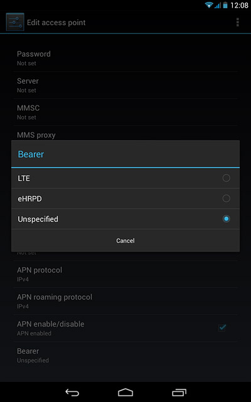Edit the Server entry
Screen dimensions: 251x402
coord(125,85)
